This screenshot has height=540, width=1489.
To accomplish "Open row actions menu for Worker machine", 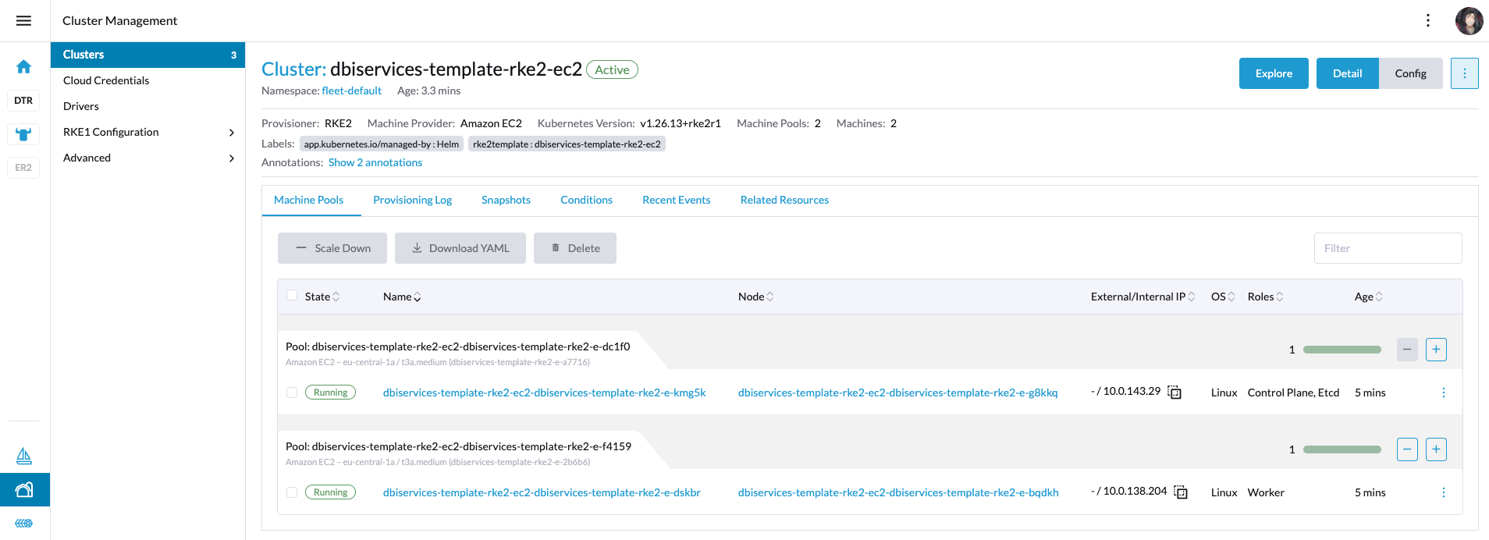I will click(1443, 492).
